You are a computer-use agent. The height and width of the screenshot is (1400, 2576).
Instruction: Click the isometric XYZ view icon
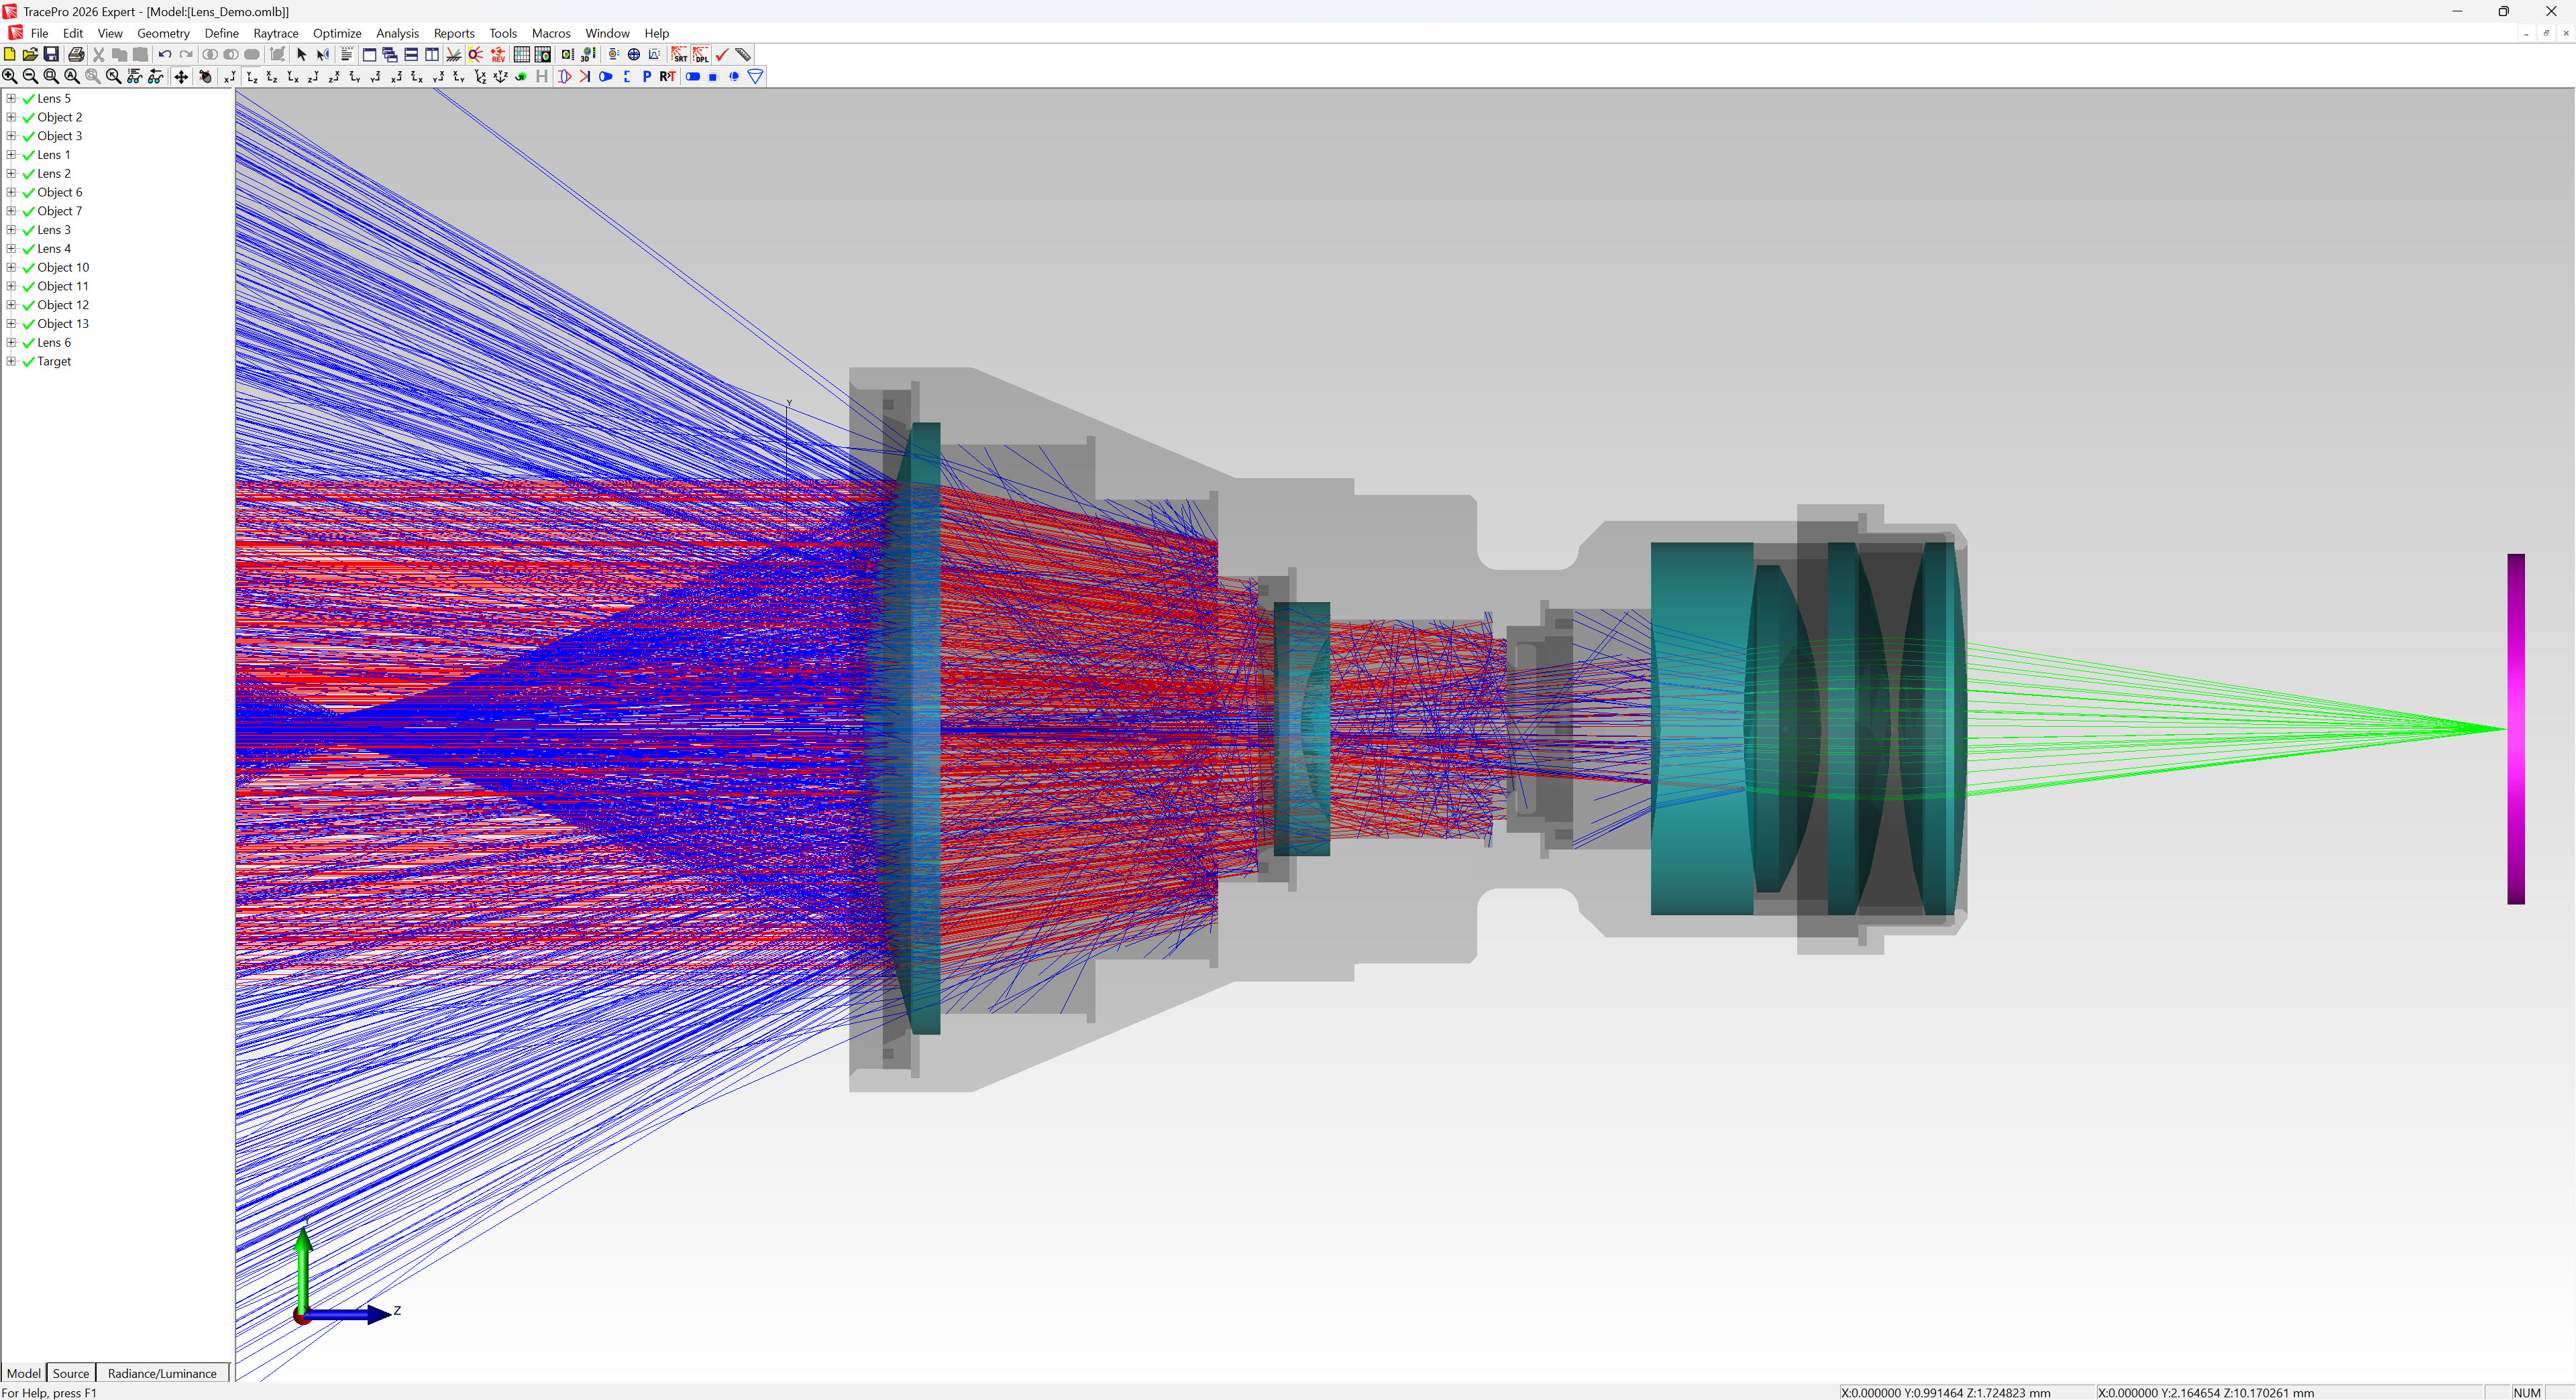(500, 77)
